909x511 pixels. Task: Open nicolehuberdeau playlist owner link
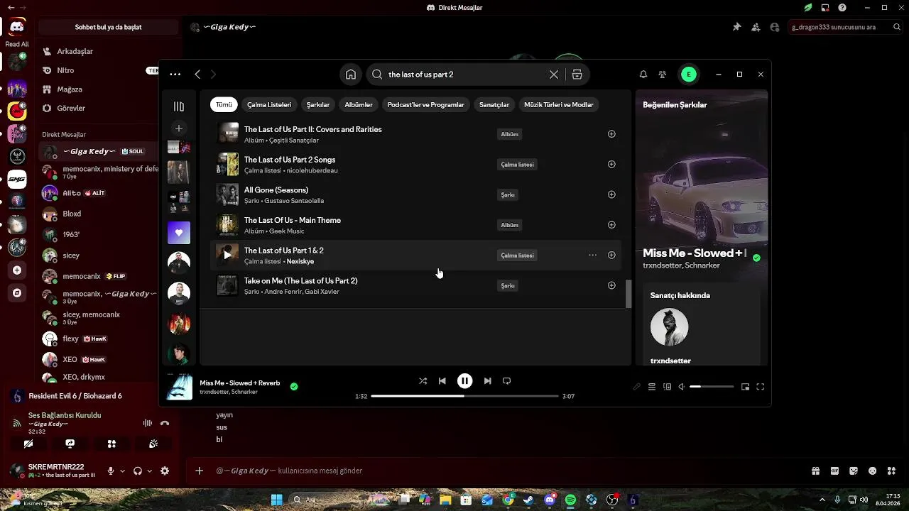coord(312,170)
